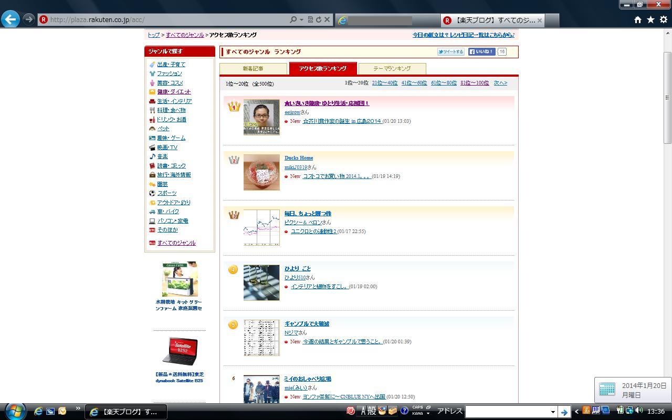Open the 21位〜40位 ranking page link
This screenshot has width=672, height=420.
pos(384,83)
